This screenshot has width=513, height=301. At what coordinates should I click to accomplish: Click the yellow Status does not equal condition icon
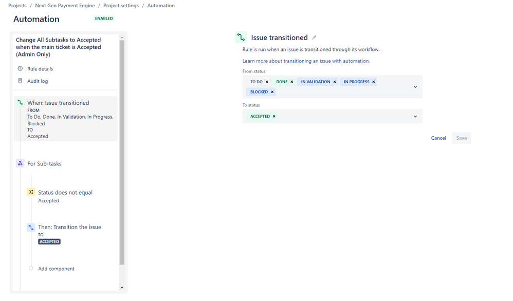click(31, 192)
